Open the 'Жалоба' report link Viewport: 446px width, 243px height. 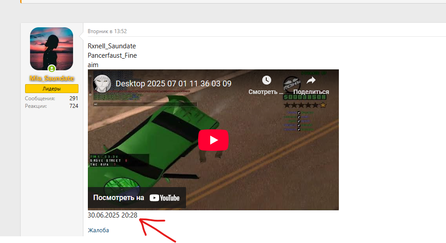(x=98, y=230)
